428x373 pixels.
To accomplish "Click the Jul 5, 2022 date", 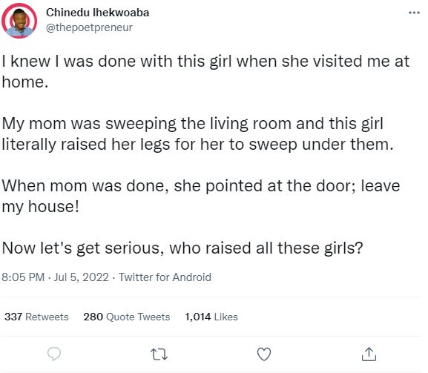I will point(82,277).
